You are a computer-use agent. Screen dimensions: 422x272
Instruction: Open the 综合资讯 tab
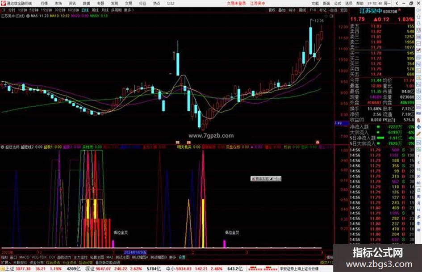point(53,262)
